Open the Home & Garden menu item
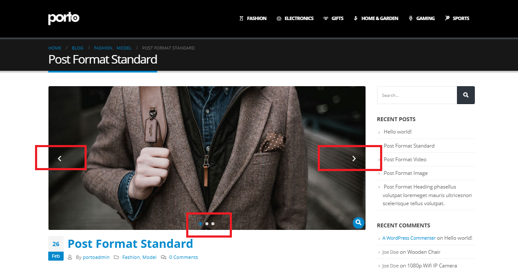 tap(376, 18)
